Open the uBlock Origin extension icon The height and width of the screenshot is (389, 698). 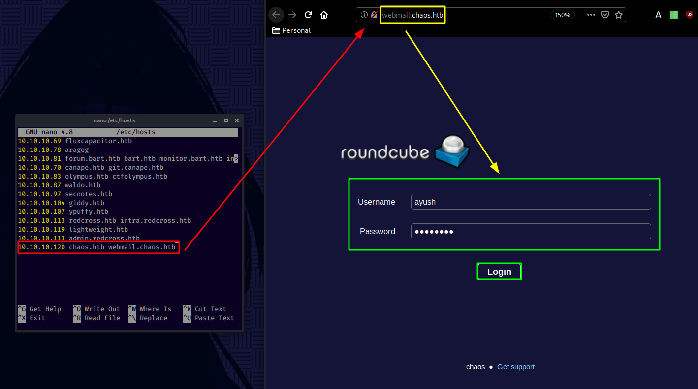(x=689, y=15)
